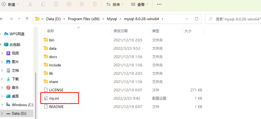Click the Share icon in toolbar
Image resolution: width=261 pixels, height=119 pixels.
[82, 4]
